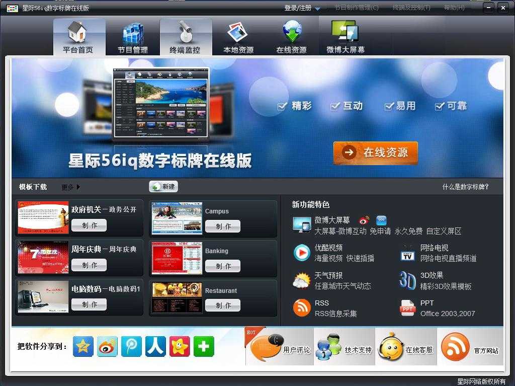Click the app logo in title bar

12,8
